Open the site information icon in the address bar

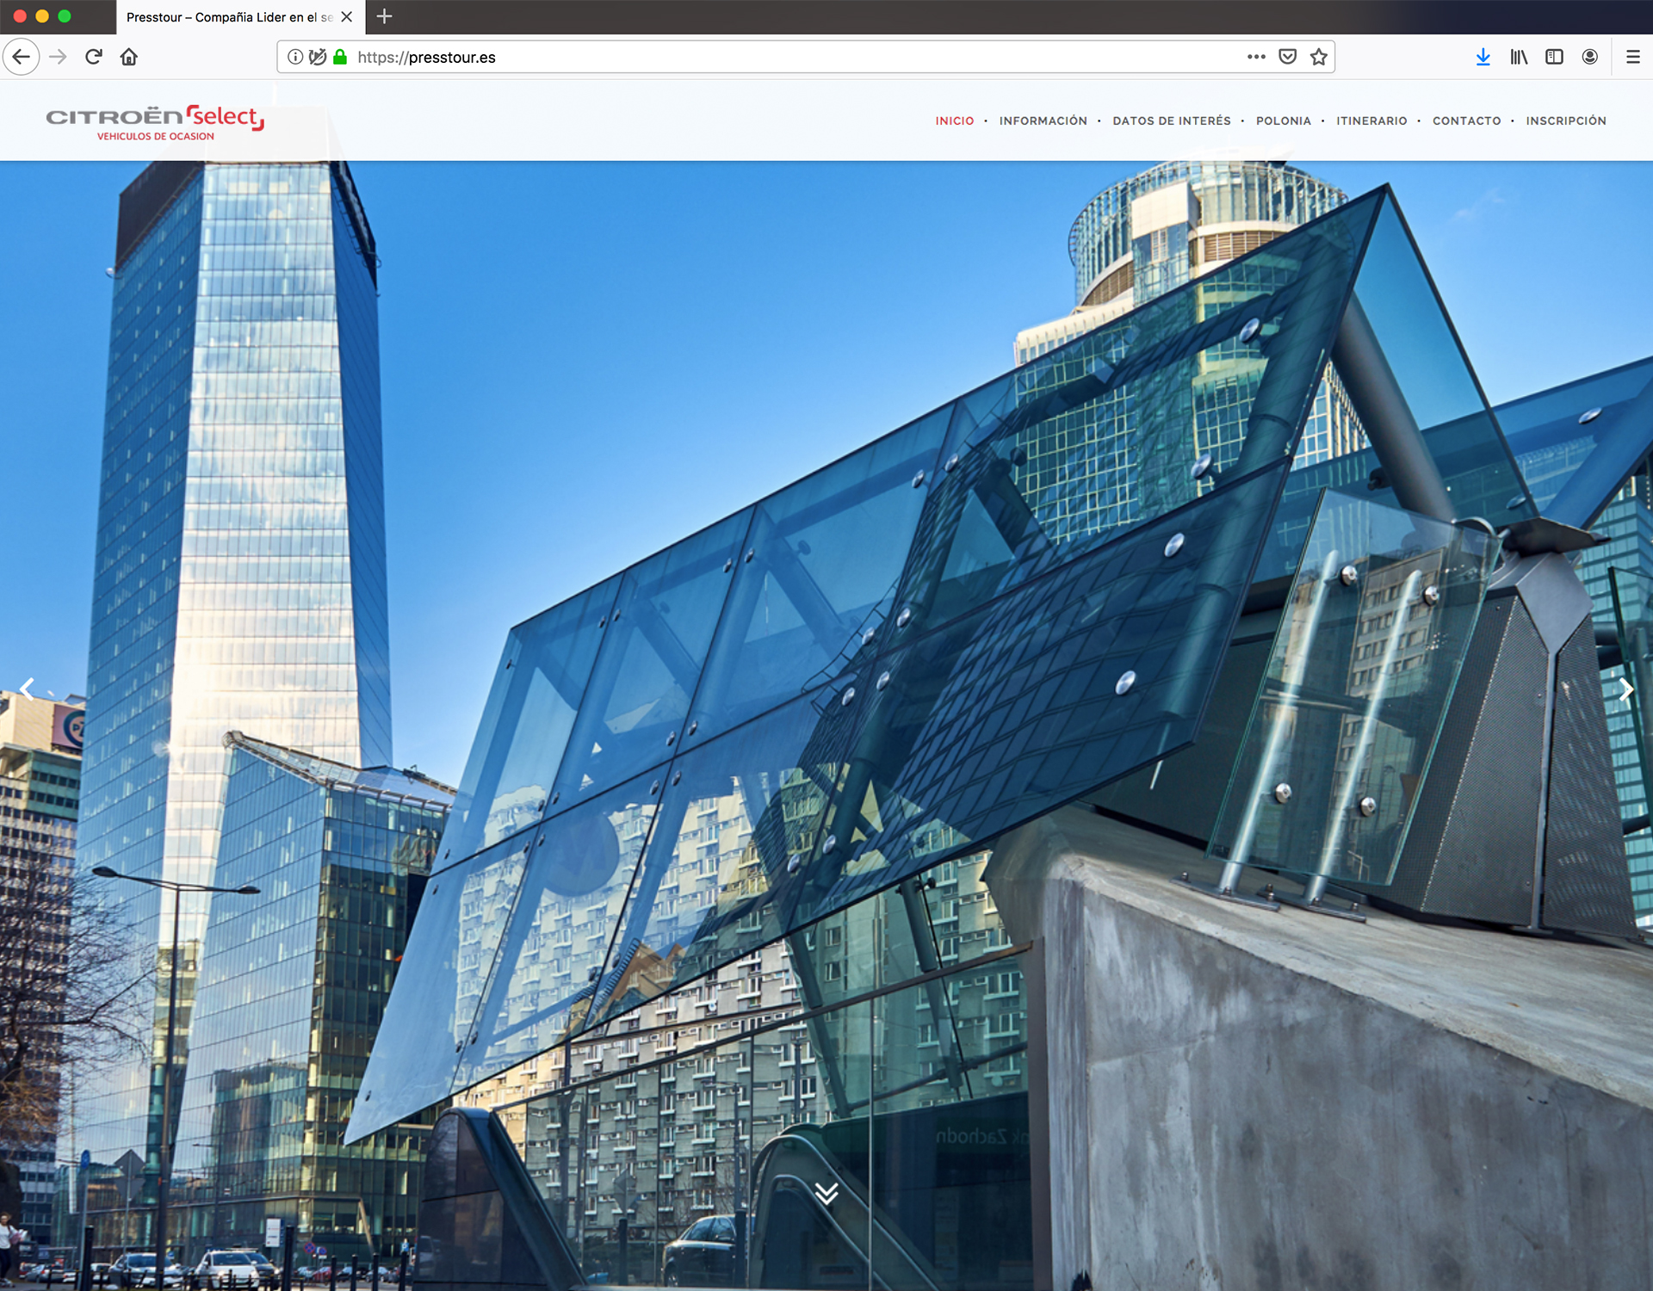(295, 57)
